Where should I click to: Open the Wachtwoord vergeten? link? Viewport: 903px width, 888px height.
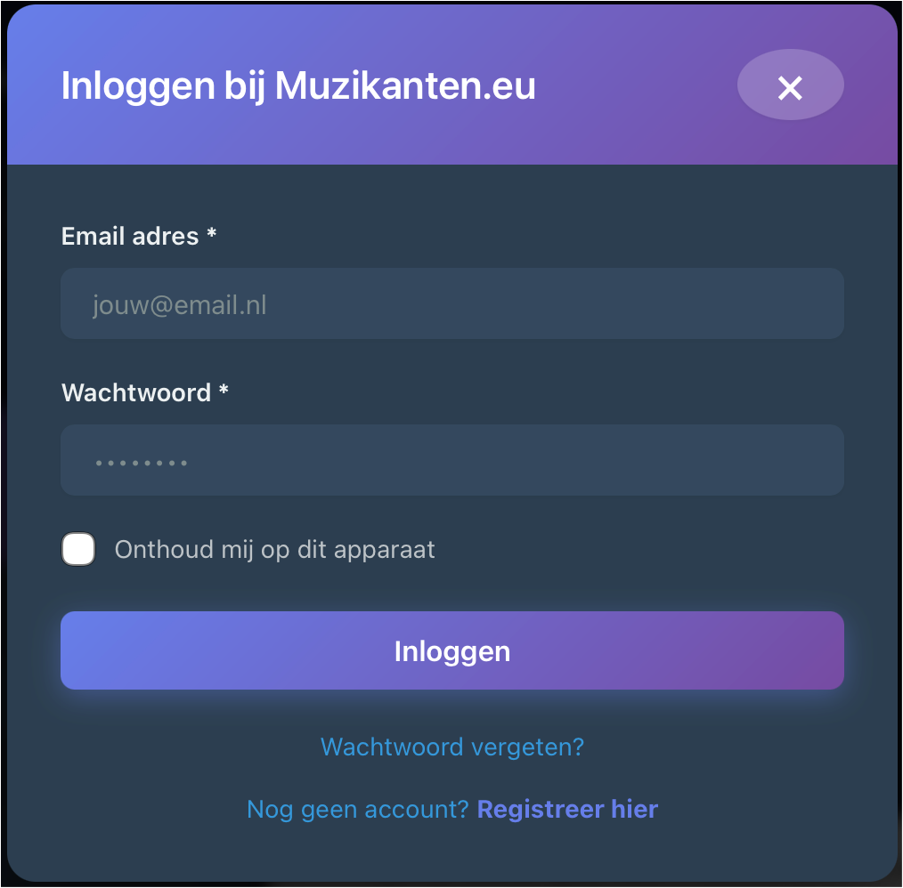[x=451, y=746]
